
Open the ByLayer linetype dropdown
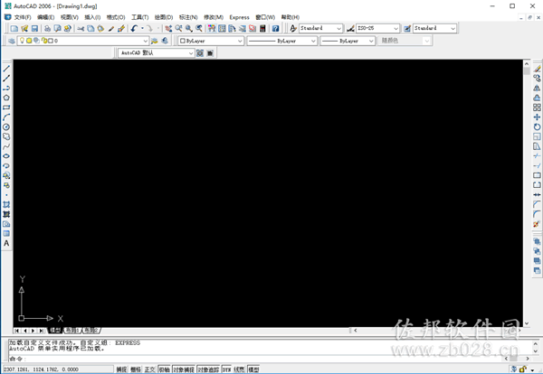281,41
